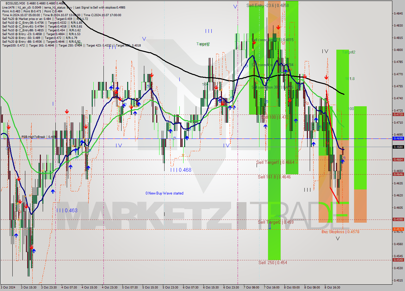The height and width of the screenshot is (291, 405).
Task: Click the 'III 0.463' wave label
Action: [67, 210]
